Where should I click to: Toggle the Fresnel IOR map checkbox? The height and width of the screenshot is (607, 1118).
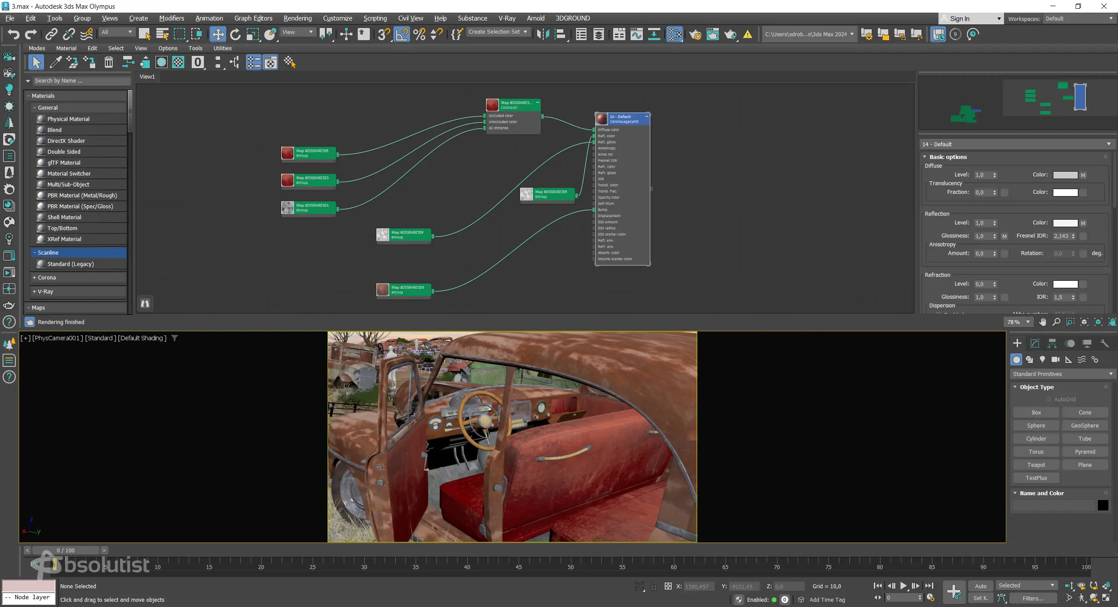(x=1083, y=236)
